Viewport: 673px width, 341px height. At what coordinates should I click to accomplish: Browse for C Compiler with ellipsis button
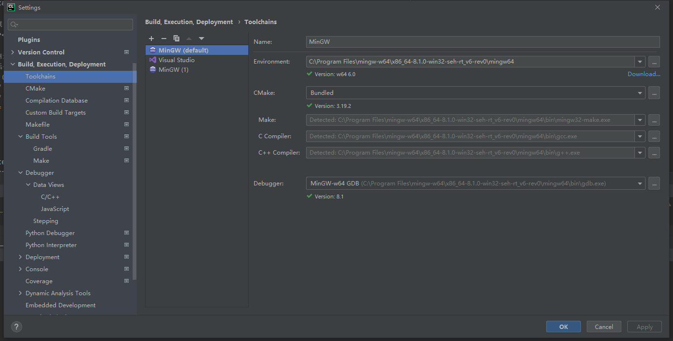[654, 136]
